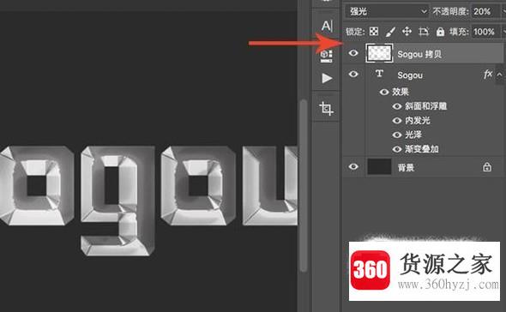Select the 内发光 effect entry
The height and width of the screenshot is (312, 506).
pyautogui.click(x=418, y=120)
